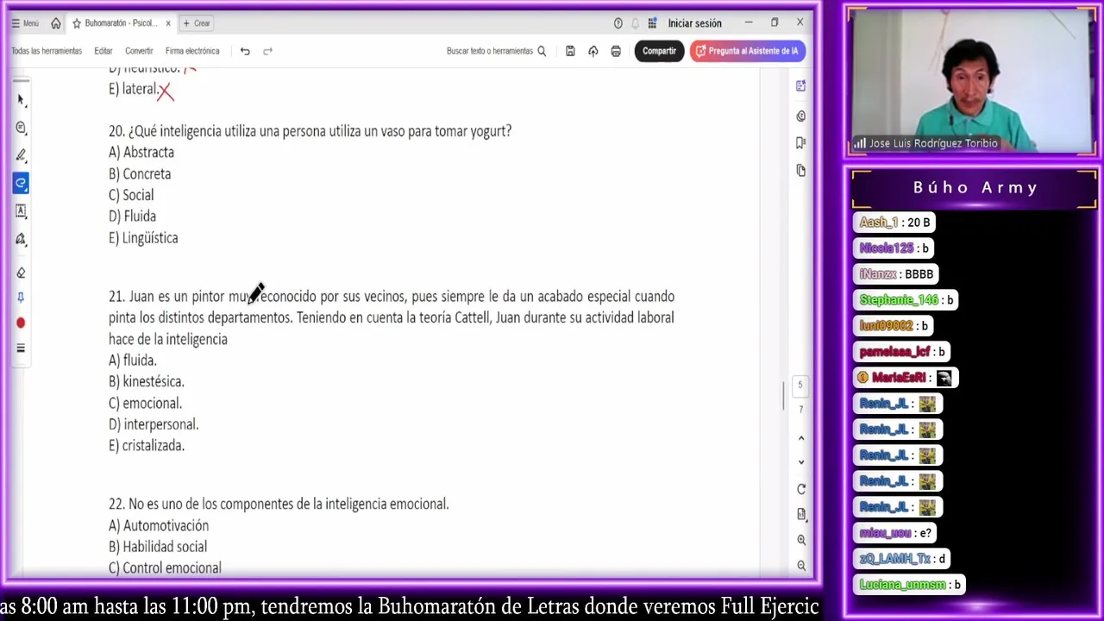This screenshot has width=1104, height=621.
Task: Open the help question mark icon
Action: pos(618,23)
